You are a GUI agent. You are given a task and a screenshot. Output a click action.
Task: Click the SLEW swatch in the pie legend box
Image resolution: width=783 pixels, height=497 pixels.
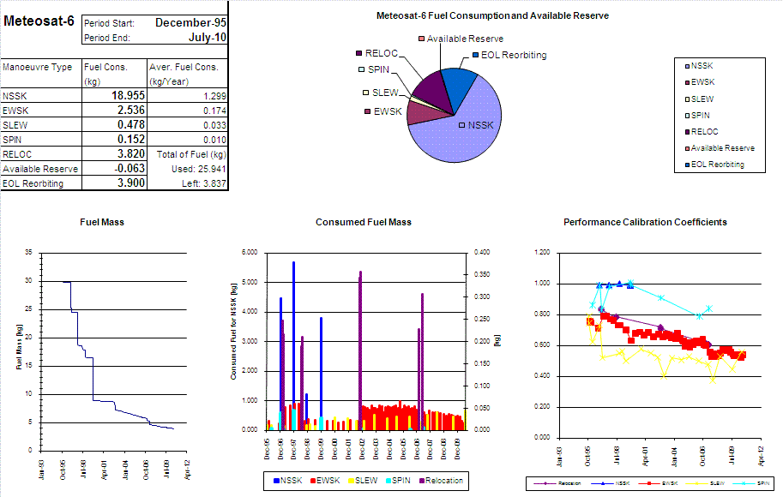pyautogui.click(x=687, y=99)
